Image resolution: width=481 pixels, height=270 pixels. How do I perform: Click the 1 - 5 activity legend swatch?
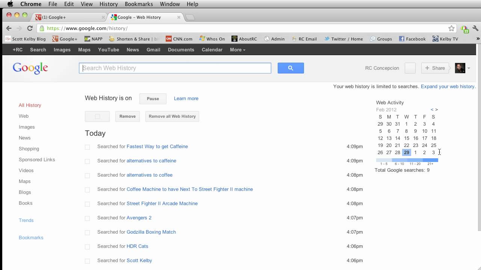point(384,160)
